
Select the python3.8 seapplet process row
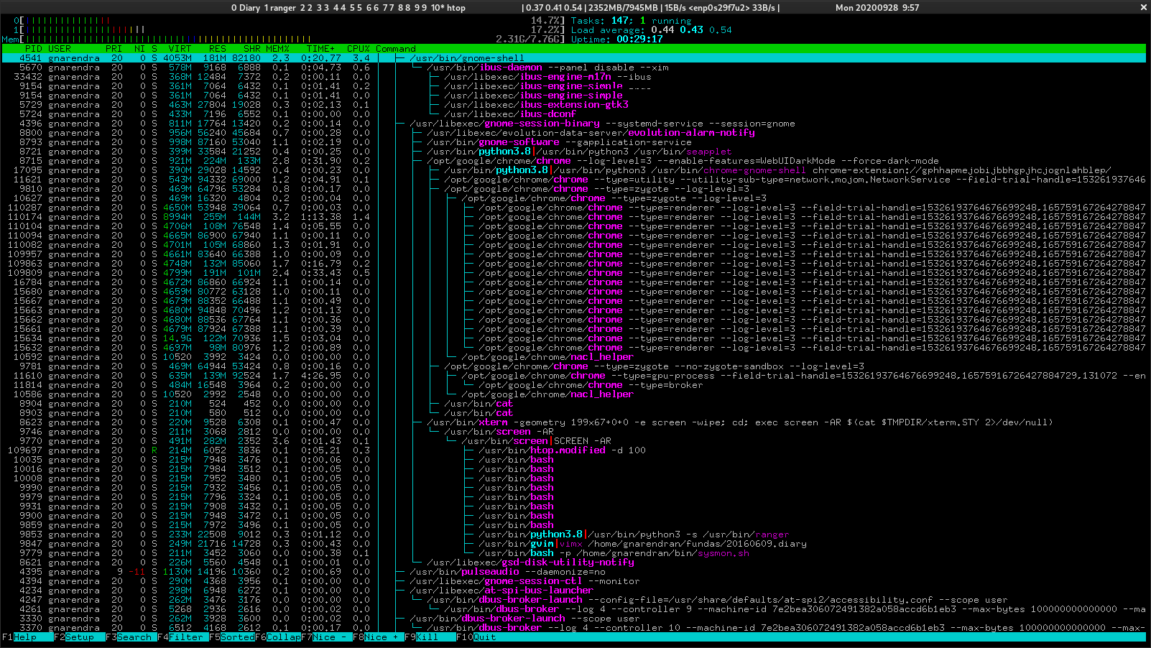[x=573, y=152]
